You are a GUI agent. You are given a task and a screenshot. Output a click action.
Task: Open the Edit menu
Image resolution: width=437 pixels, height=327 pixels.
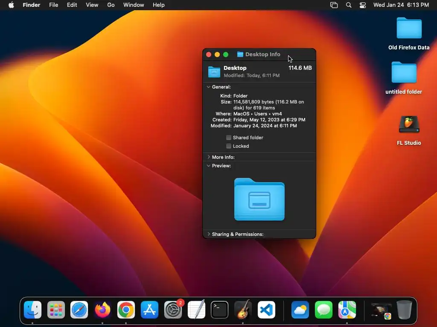(x=72, y=5)
